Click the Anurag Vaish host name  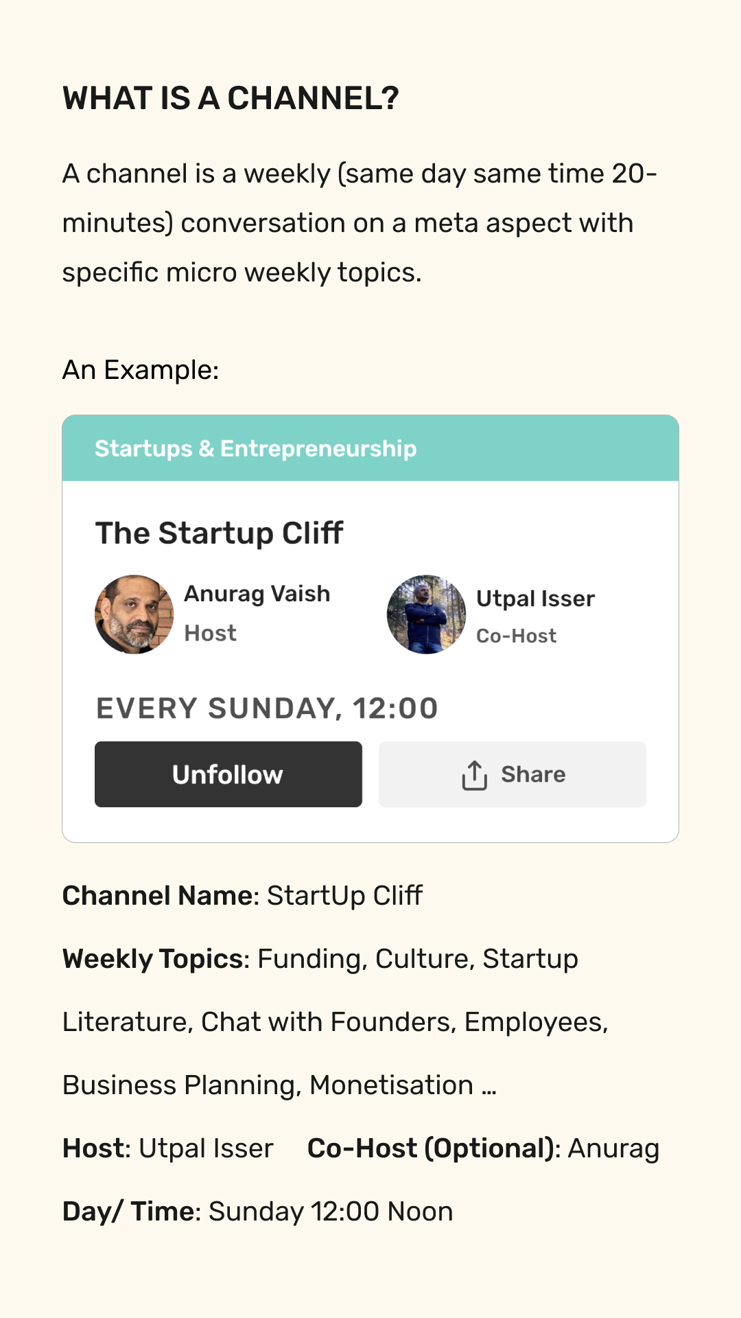pos(257,594)
